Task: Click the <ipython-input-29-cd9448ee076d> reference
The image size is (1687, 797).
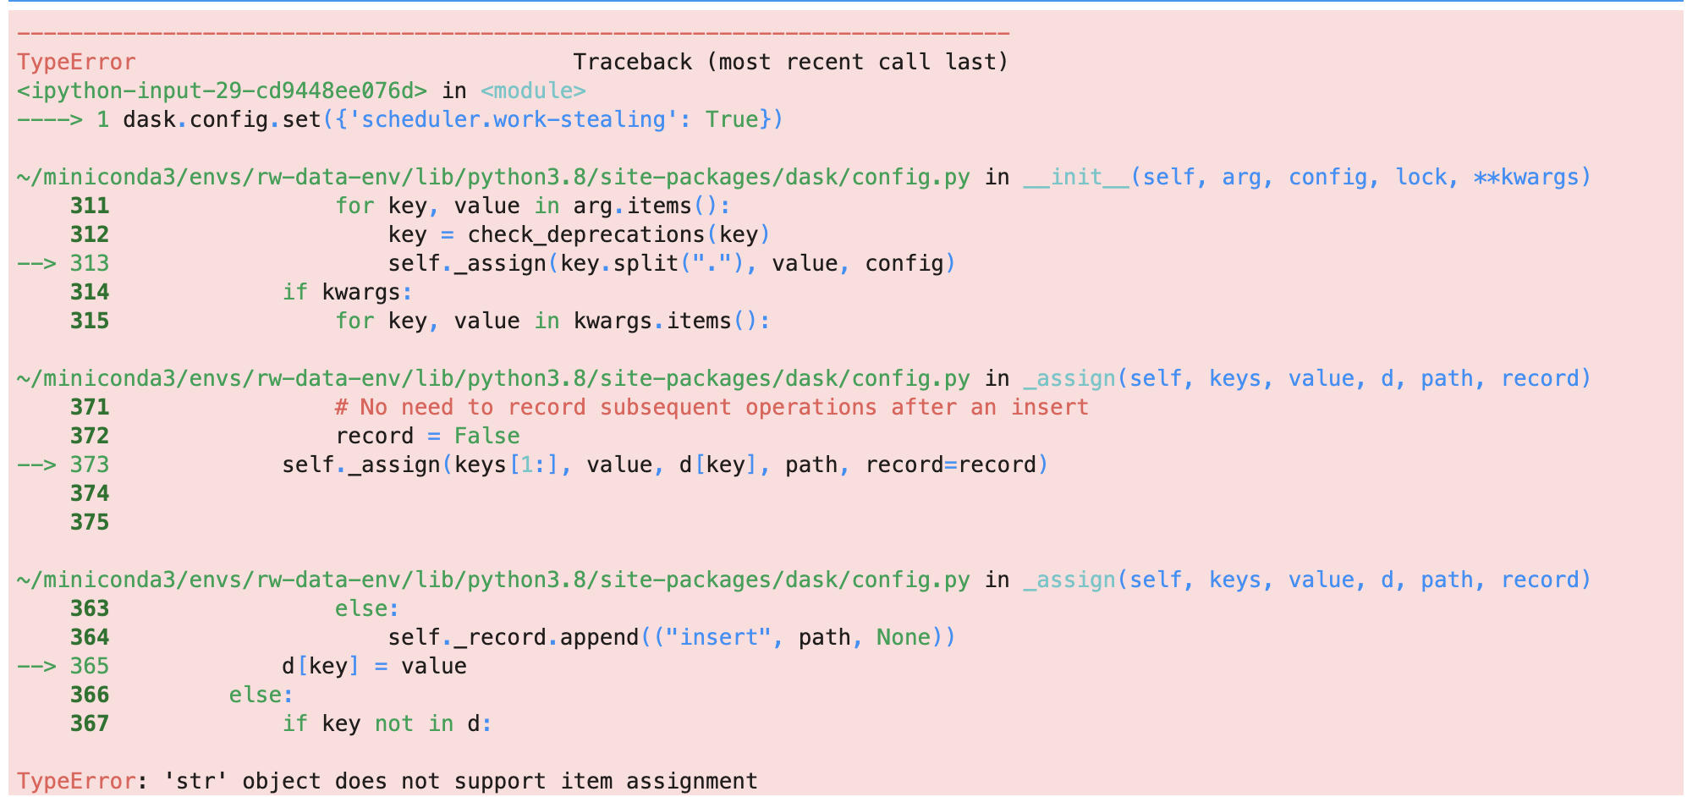Action: [222, 91]
